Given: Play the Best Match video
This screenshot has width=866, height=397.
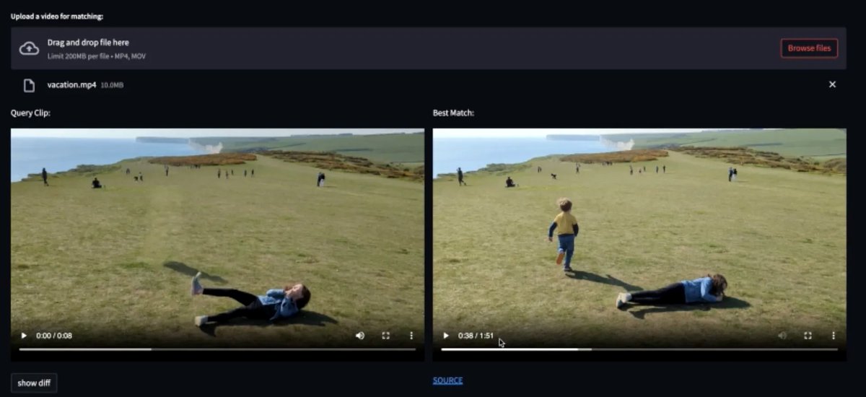Looking at the screenshot, I should click(x=446, y=336).
